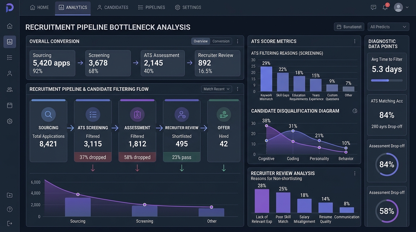Open pipeline filtering flow more options
The height and width of the screenshot is (232, 416).
tap(238, 89)
